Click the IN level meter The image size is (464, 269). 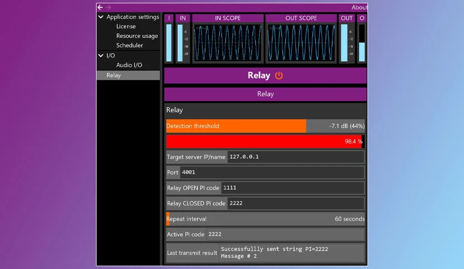[x=180, y=43]
